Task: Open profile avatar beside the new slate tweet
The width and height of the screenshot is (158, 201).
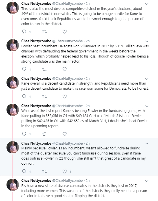Action: (13, 185)
